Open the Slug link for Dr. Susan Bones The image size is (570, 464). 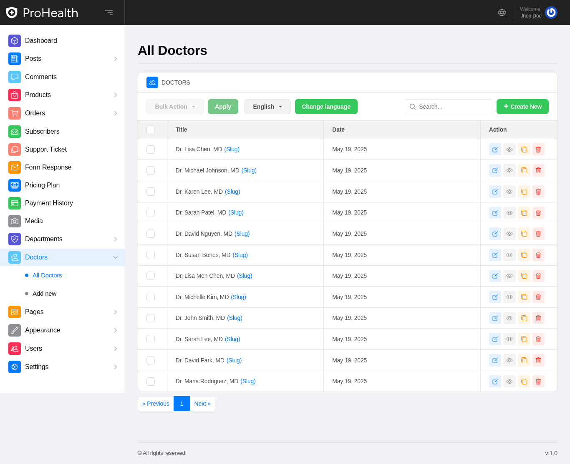[x=240, y=255]
